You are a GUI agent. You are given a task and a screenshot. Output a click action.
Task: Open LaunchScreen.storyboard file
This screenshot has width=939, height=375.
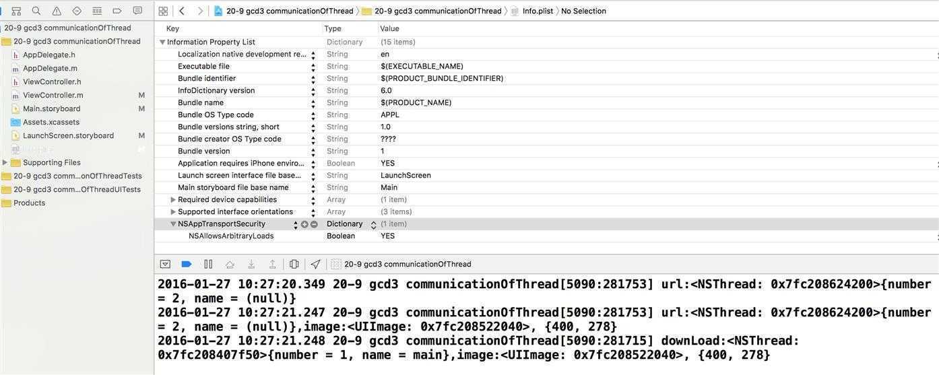[x=68, y=135]
